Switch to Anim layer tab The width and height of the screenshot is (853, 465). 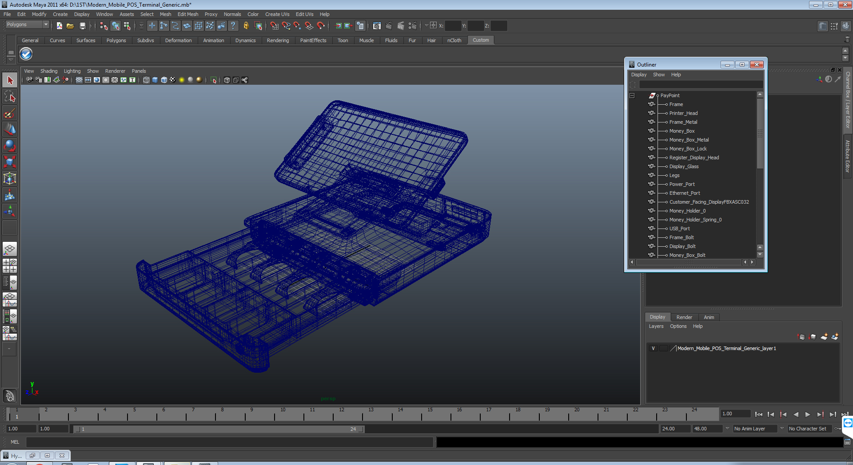click(709, 317)
